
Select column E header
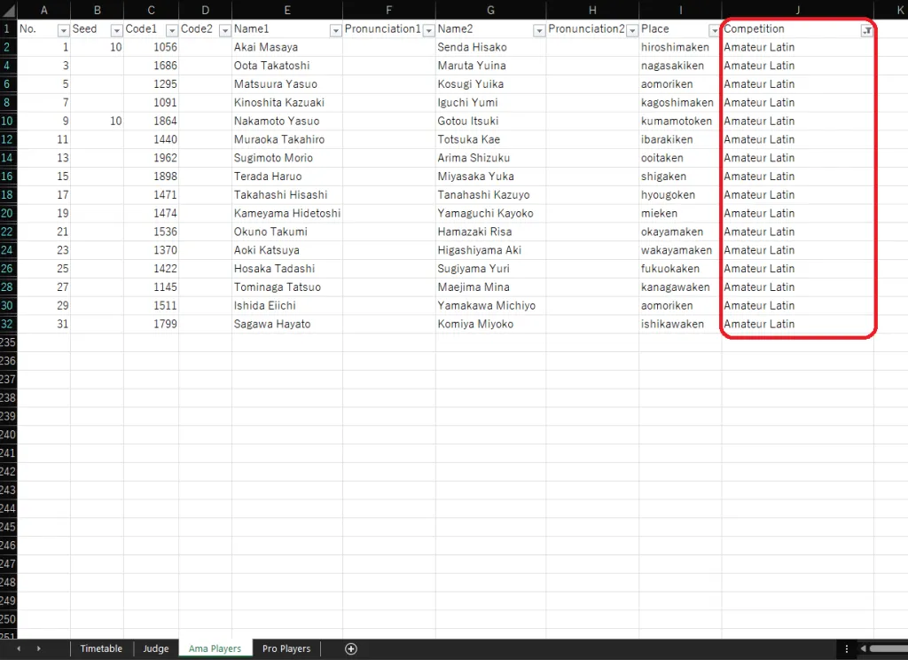tap(287, 10)
